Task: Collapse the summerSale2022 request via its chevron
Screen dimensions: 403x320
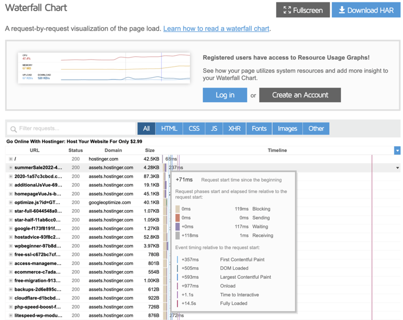Action: pyautogui.click(x=397, y=167)
